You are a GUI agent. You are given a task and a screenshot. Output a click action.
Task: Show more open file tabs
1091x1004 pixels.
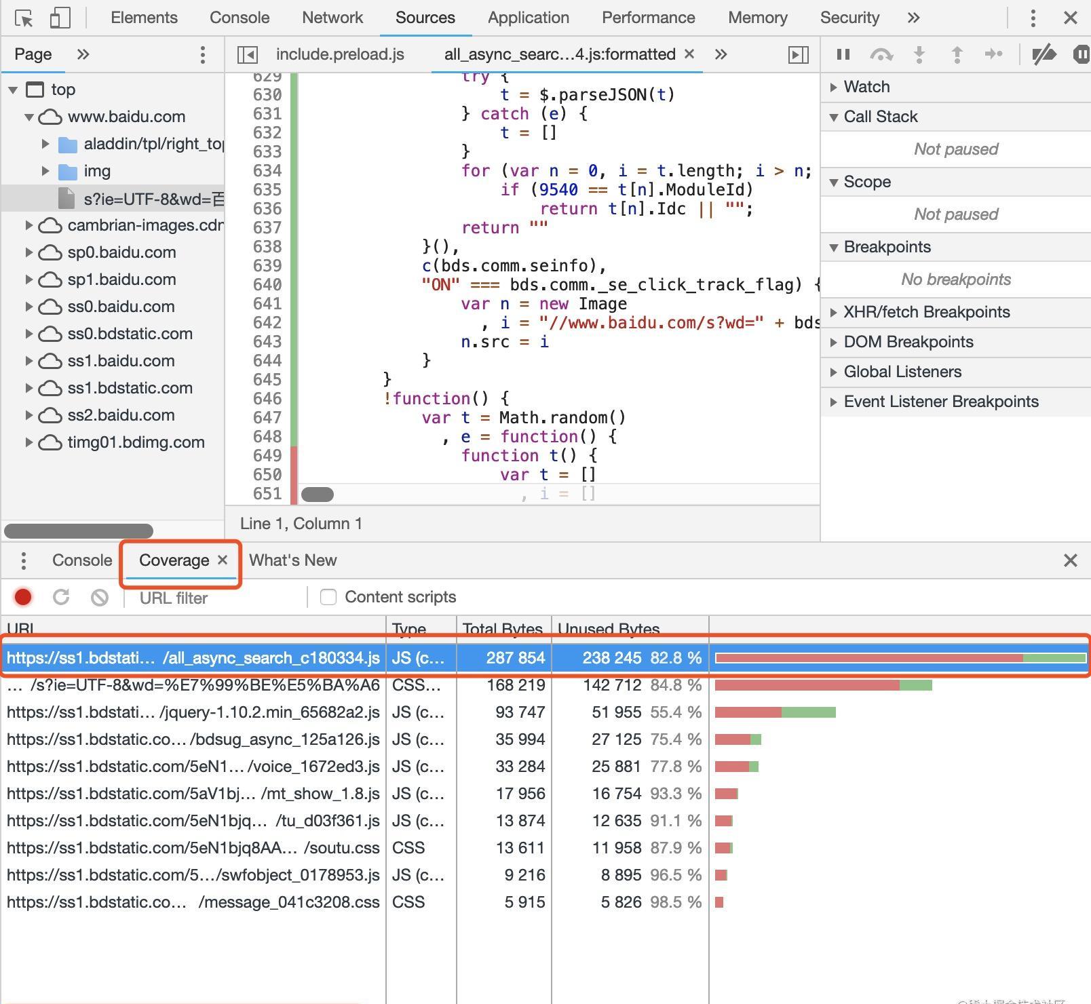(721, 54)
